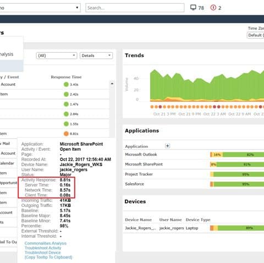Image resolution: width=264 pixels, height=263 pixels.
Task: Select orange status dot for 8.81s
Action: click(66, 134)
